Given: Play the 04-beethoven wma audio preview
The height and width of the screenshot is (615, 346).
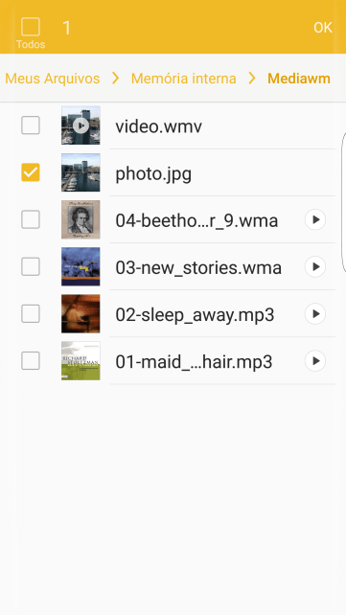Looking at the screenshot, I should click(315, 219).
